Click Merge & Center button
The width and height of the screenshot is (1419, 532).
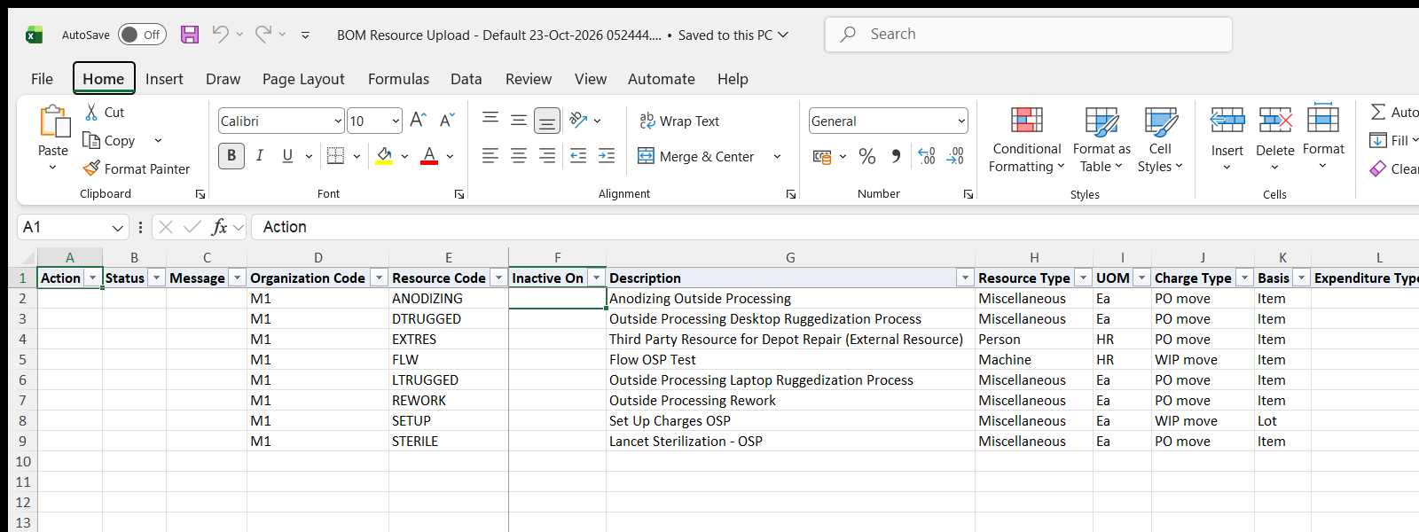click(x=696, y=157)
